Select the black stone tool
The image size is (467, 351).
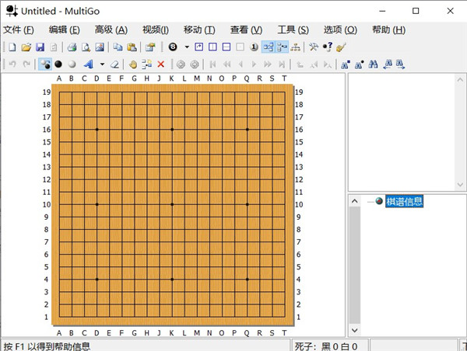tap(58, 64)
